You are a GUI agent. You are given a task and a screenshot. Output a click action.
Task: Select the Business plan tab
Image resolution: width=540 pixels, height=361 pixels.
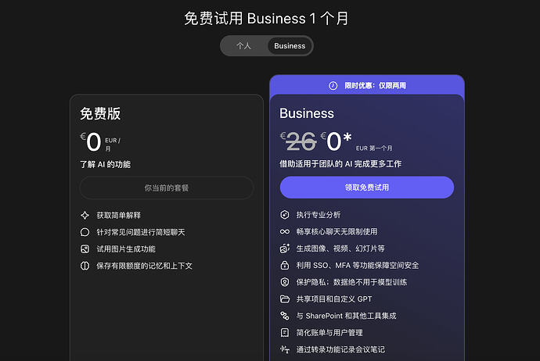290,46
